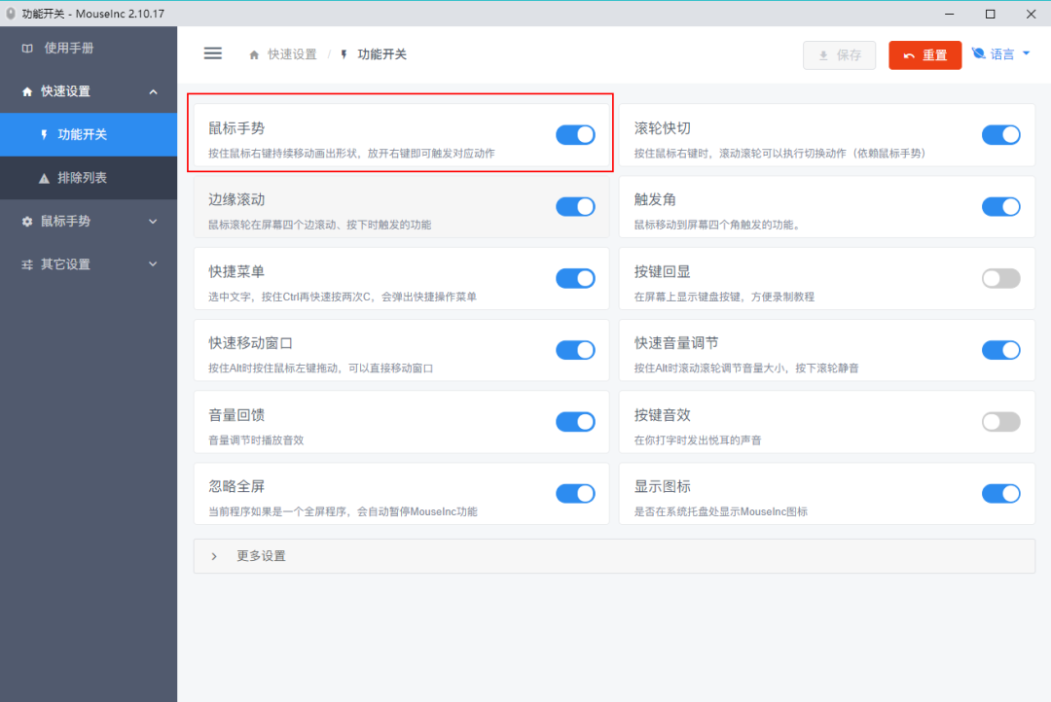Toggle the 快捷菜单 switch
The image size is (1051, 702).
pyautogui.click(x=575, y=278)
